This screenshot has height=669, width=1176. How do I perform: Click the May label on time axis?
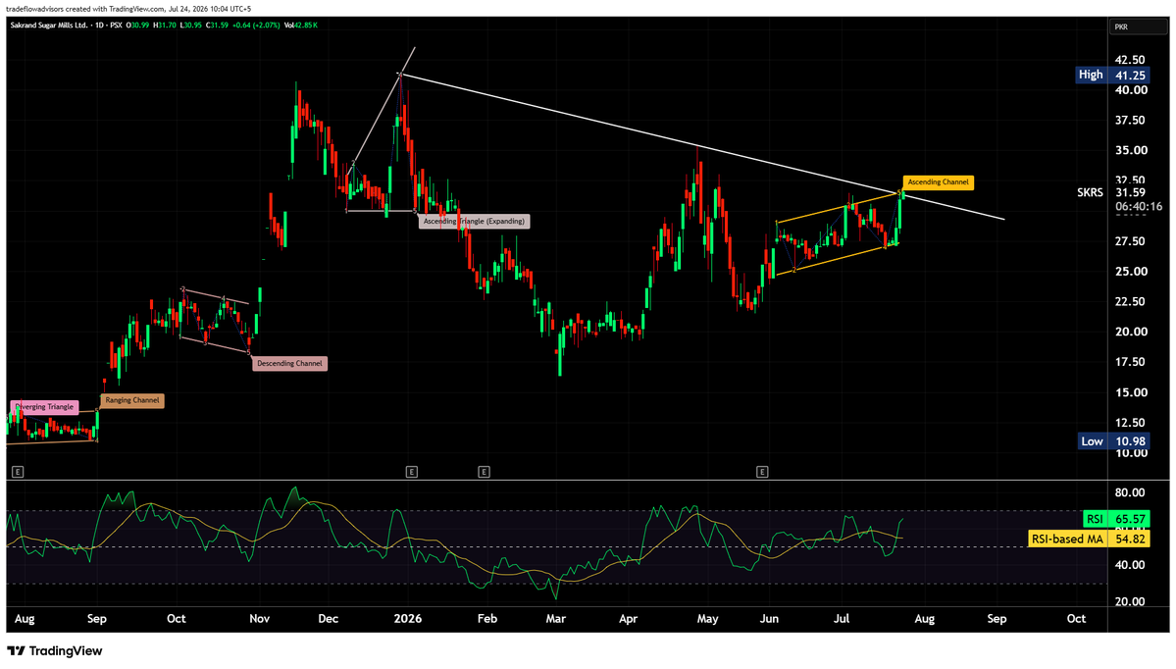coord(708,619)
